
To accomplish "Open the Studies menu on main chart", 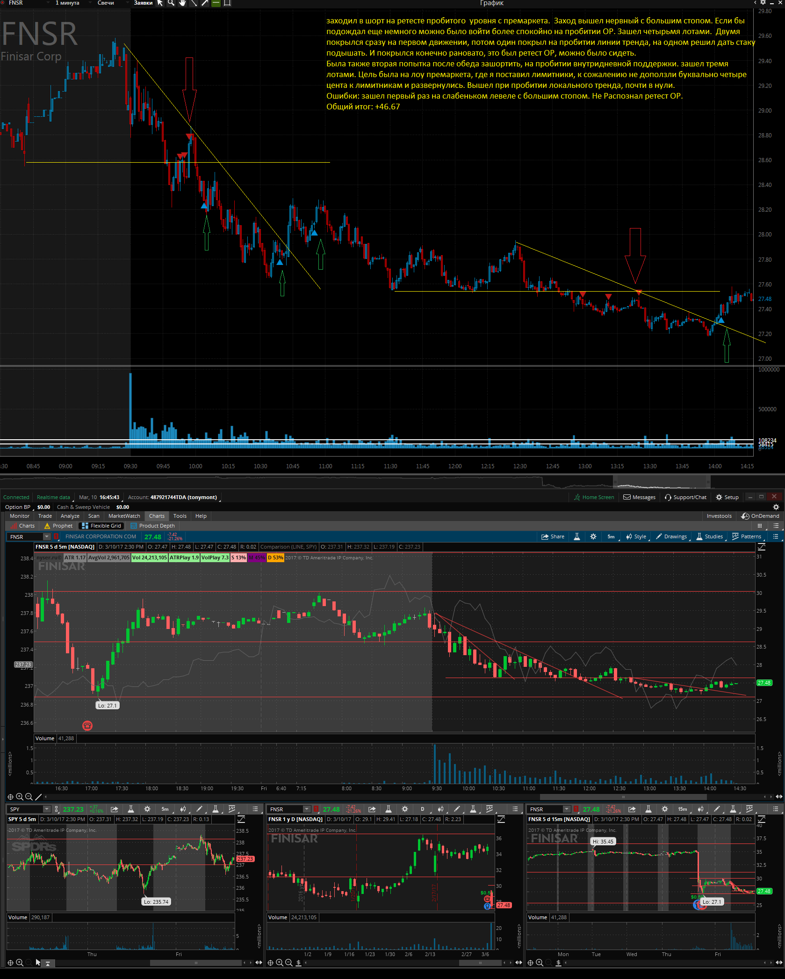I will tap(710, 536).
